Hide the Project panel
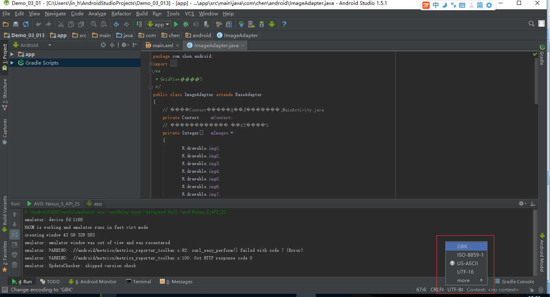 click(135, 45)
